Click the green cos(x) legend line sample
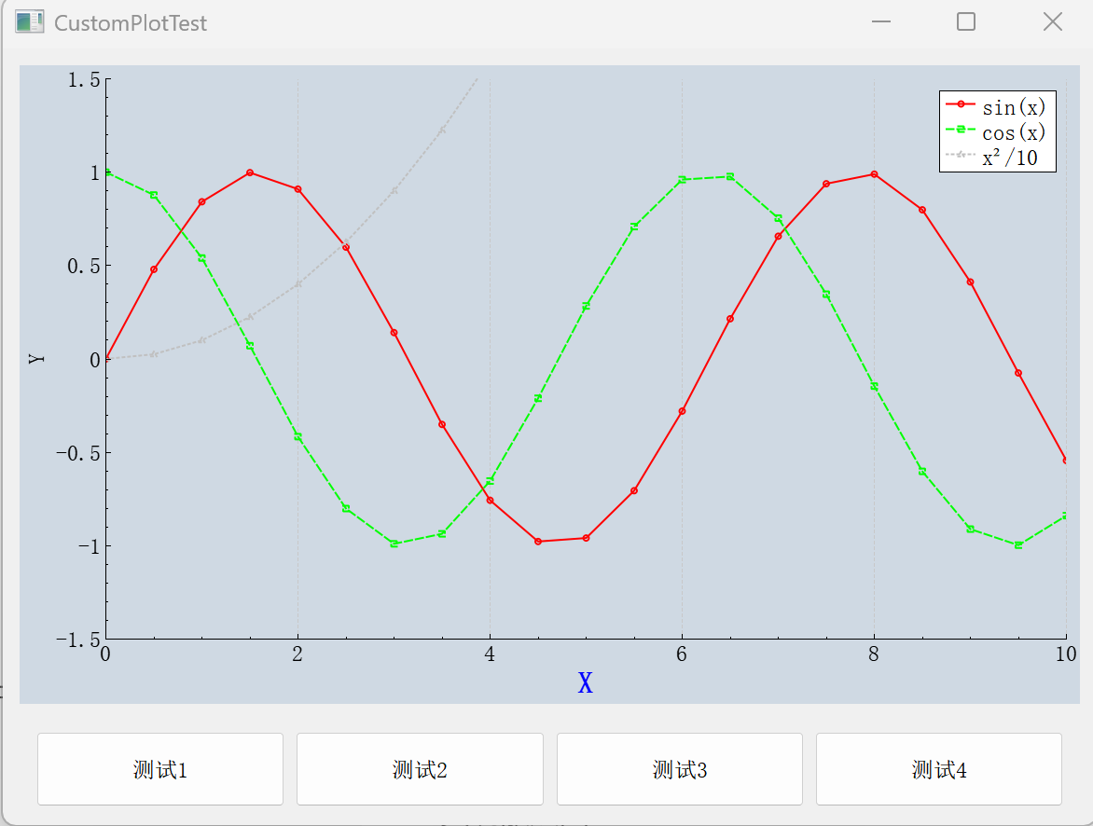 (x=961, y=129)
